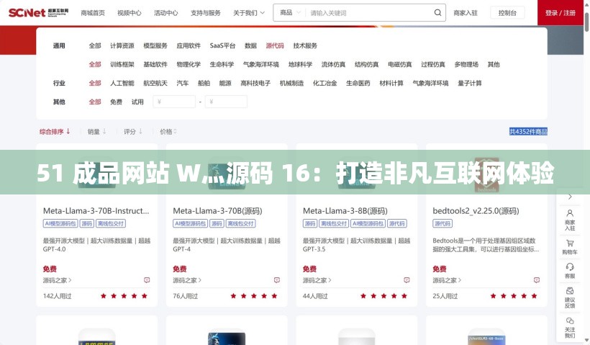Image resolution: width=590 pixels, height=345 pixels.
Task: Click the minimum price input
Action: 174,102
